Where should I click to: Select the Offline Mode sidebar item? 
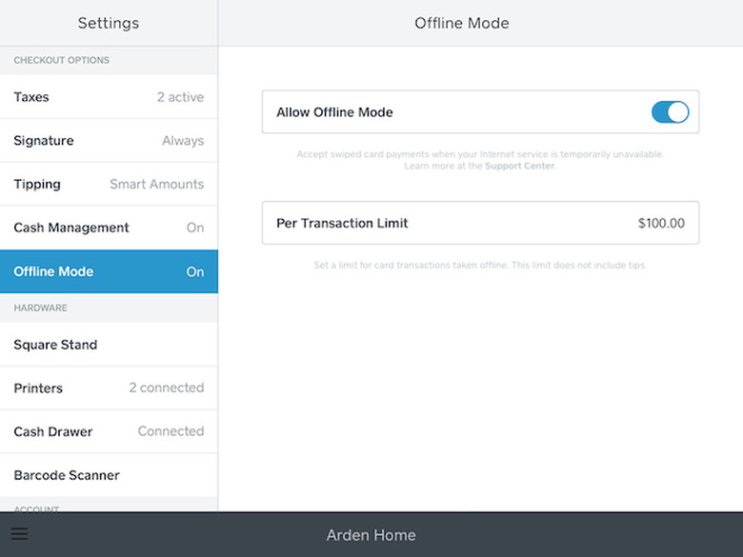point(109,271)
